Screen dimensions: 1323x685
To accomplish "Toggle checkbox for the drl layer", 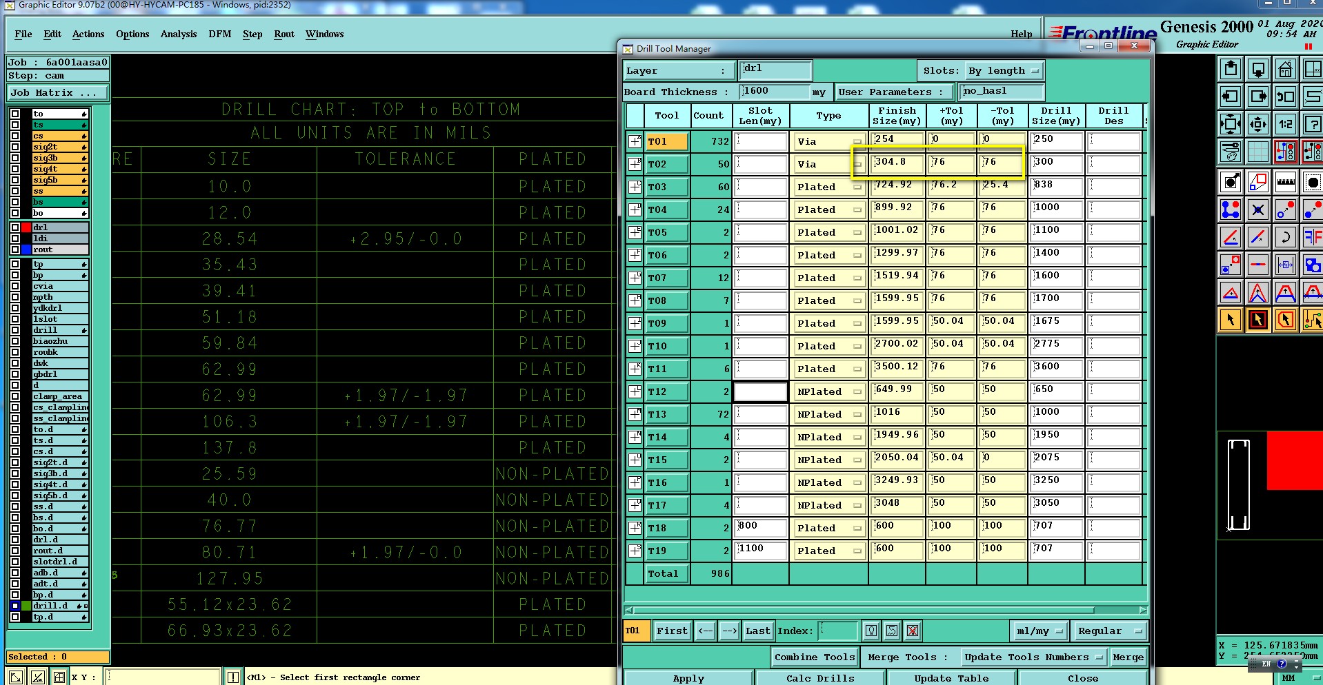I will [x=15, y=227].
